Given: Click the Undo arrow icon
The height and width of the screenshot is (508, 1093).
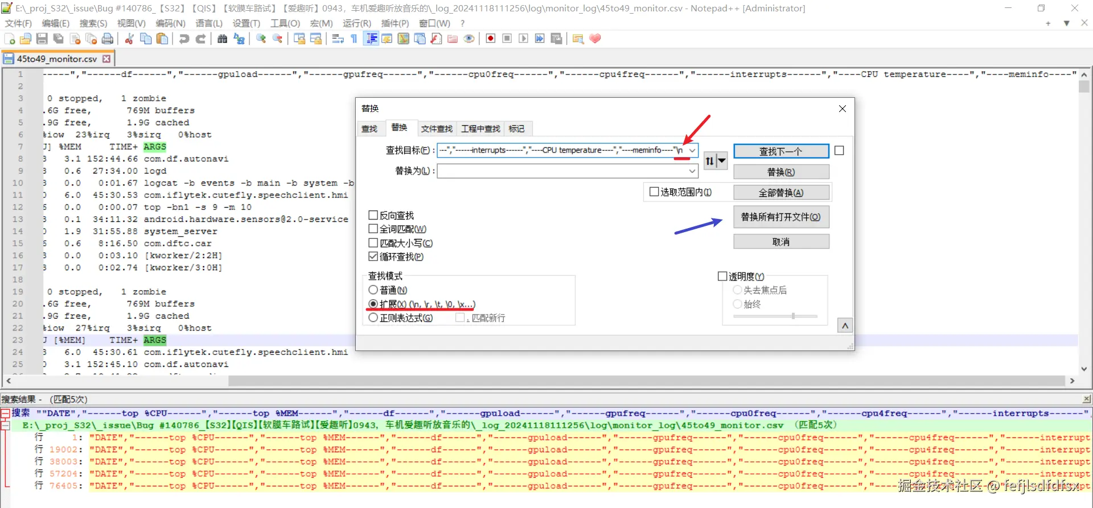Looking at the screenshot, I should point(184,39).
